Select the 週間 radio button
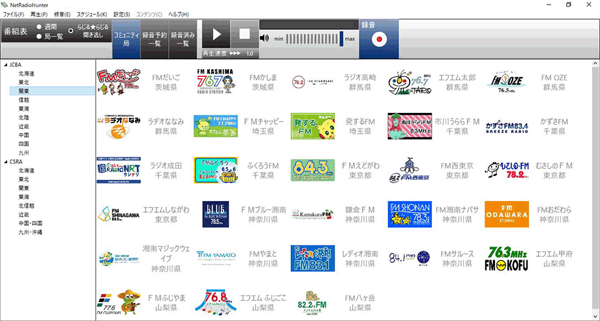600x321 pixels. 38,27
